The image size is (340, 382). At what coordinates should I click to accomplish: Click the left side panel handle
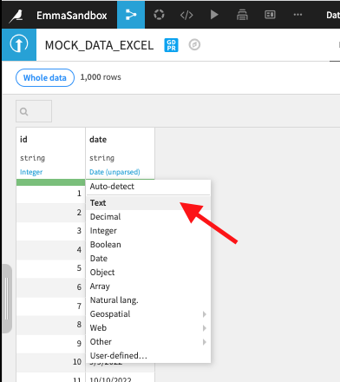tap(7, 299)
